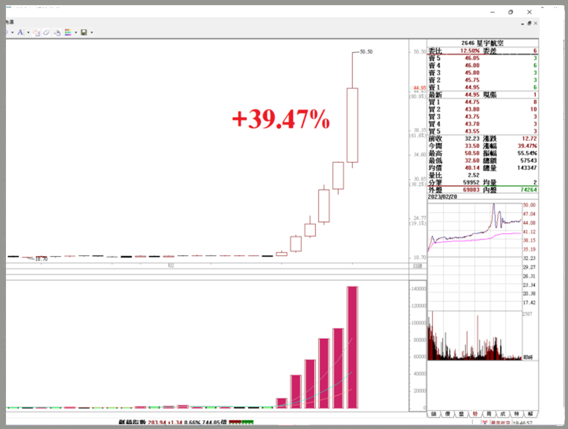This screenshot has width=568, height=429.
Task: Expand dropdown arrow beside text tool
Action: (28, 33)
